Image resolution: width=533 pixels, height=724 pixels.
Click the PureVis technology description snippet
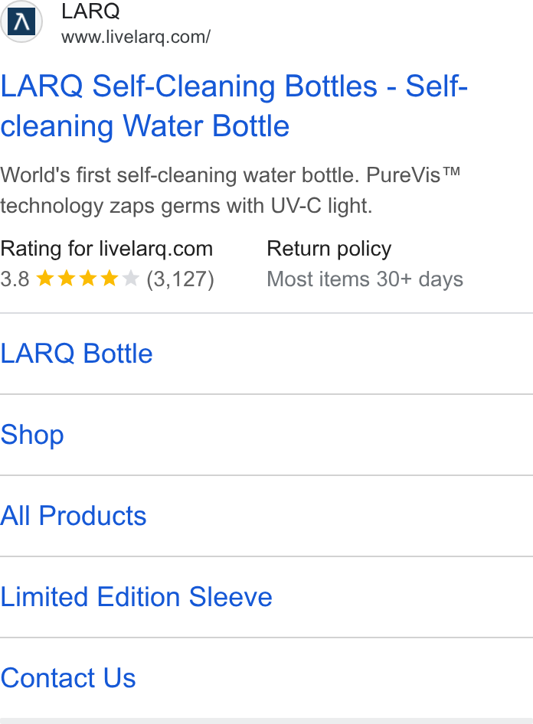[231, 191]
